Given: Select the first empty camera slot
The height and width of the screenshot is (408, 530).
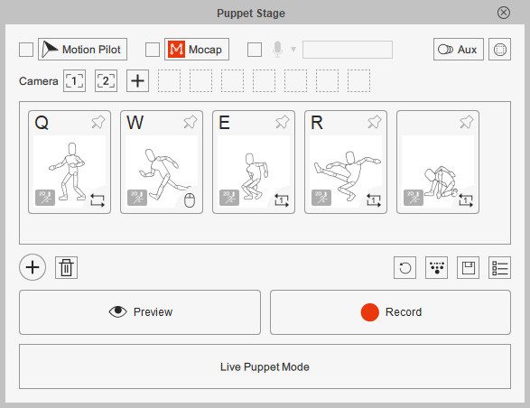Looking at the screenshot, I should point(169,81).
